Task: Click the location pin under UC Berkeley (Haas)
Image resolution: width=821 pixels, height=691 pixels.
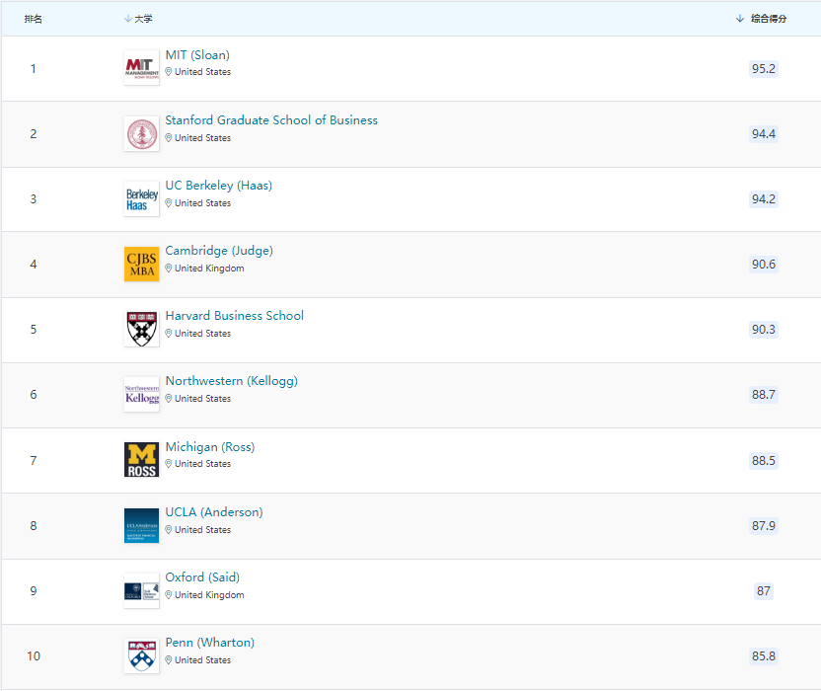Action: [x=169, y=202]
